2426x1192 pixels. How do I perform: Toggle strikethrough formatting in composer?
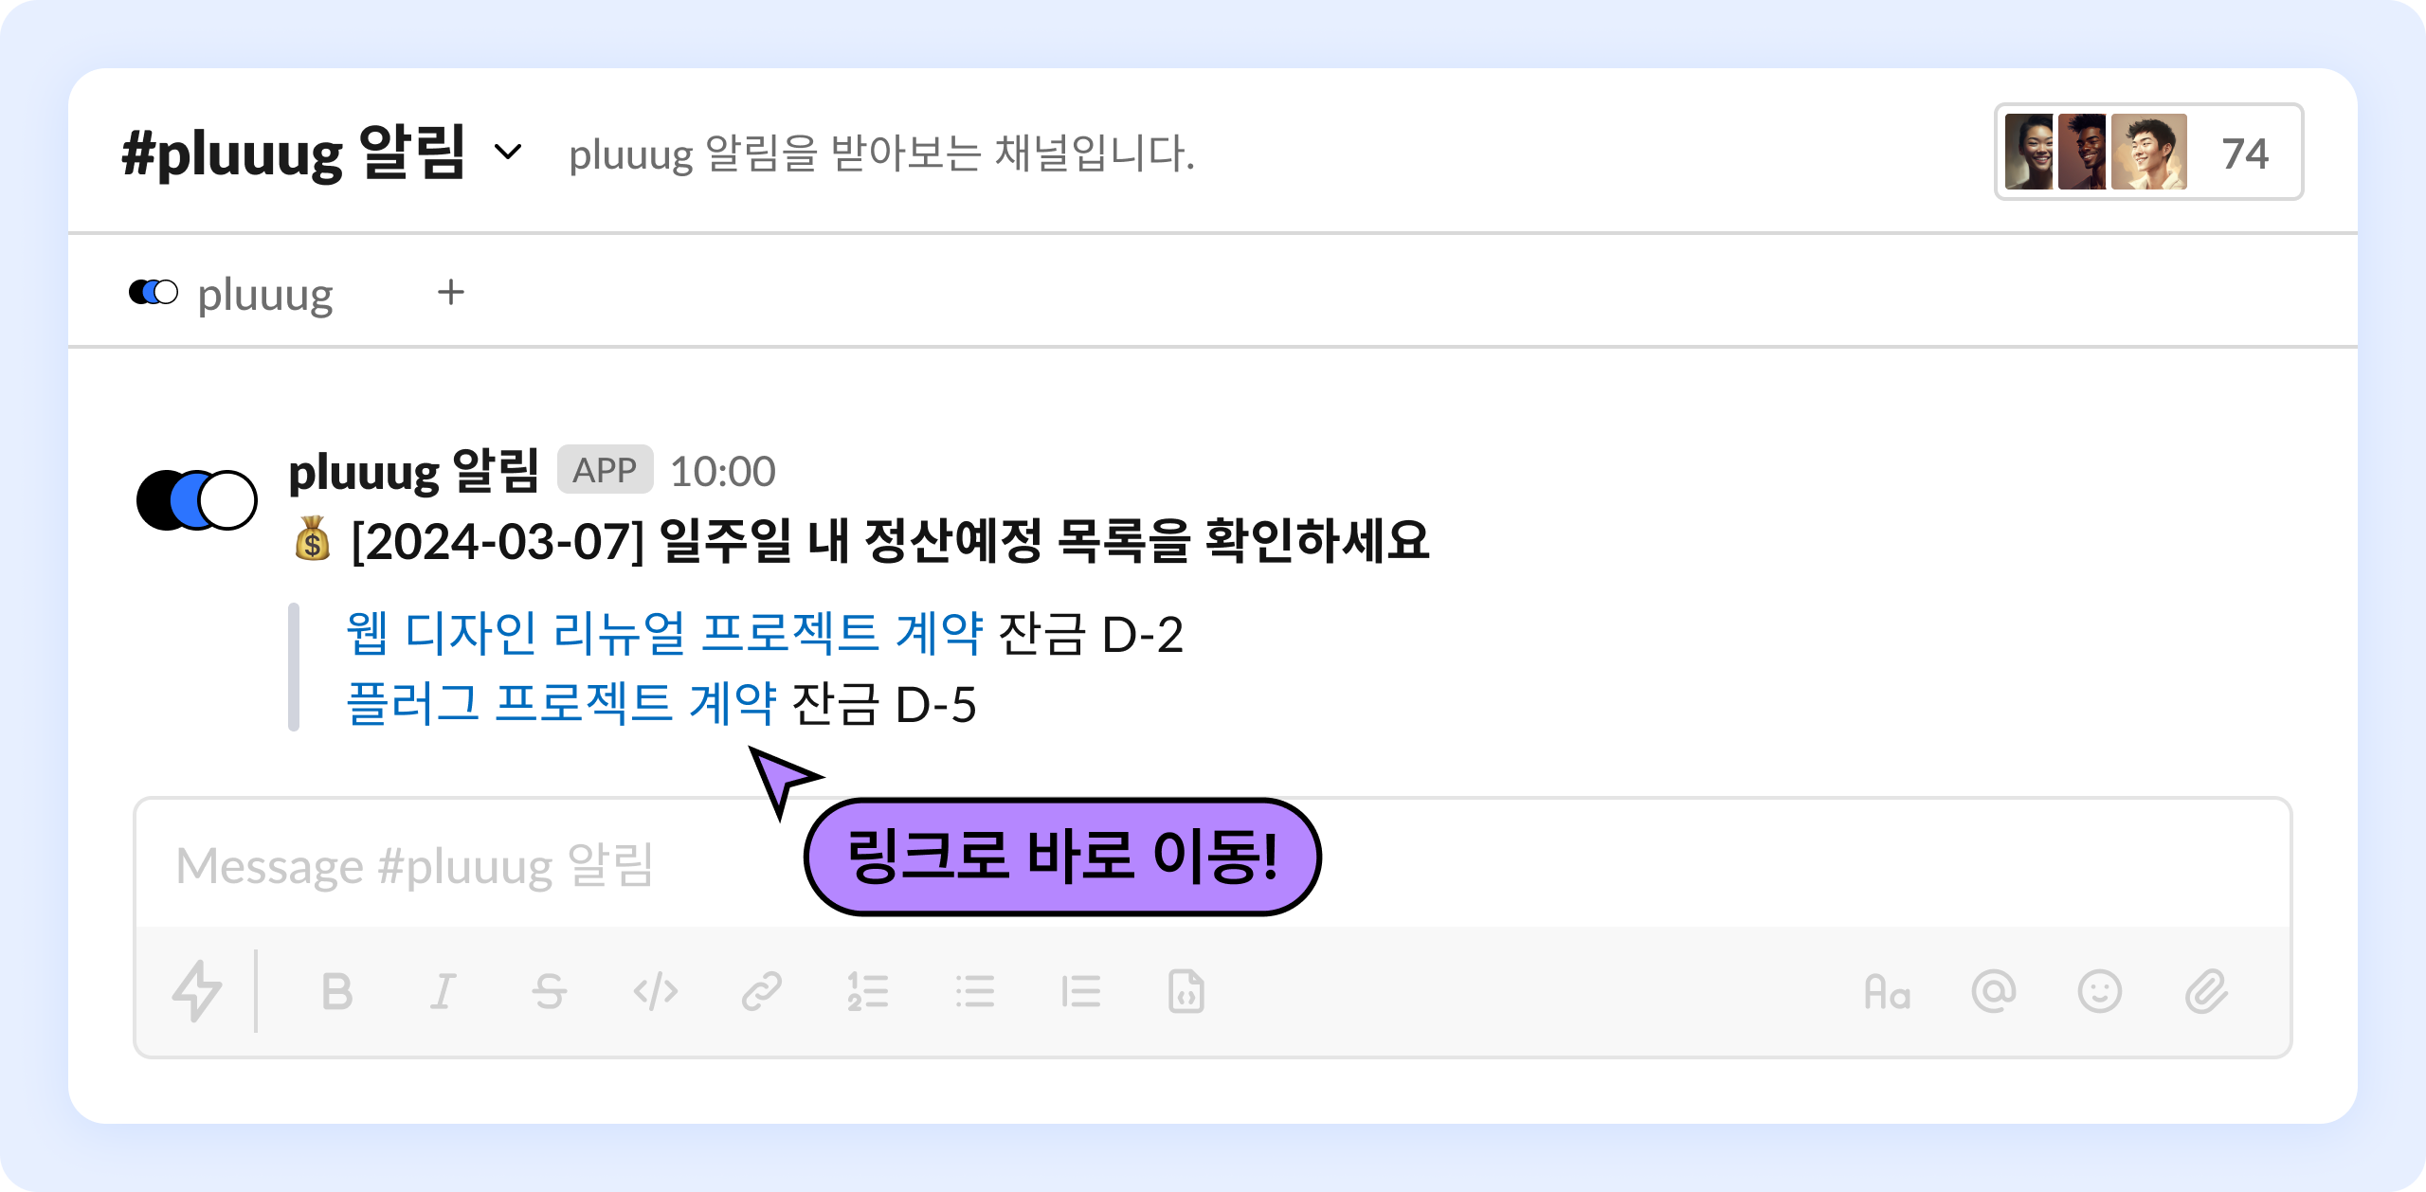549,992
